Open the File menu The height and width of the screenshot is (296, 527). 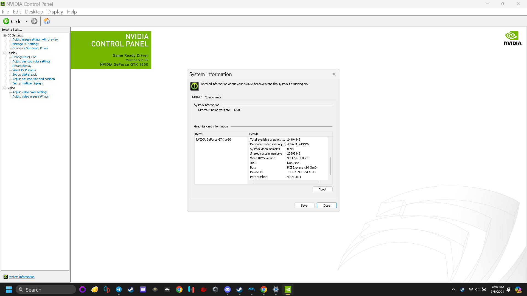point(5,12)
